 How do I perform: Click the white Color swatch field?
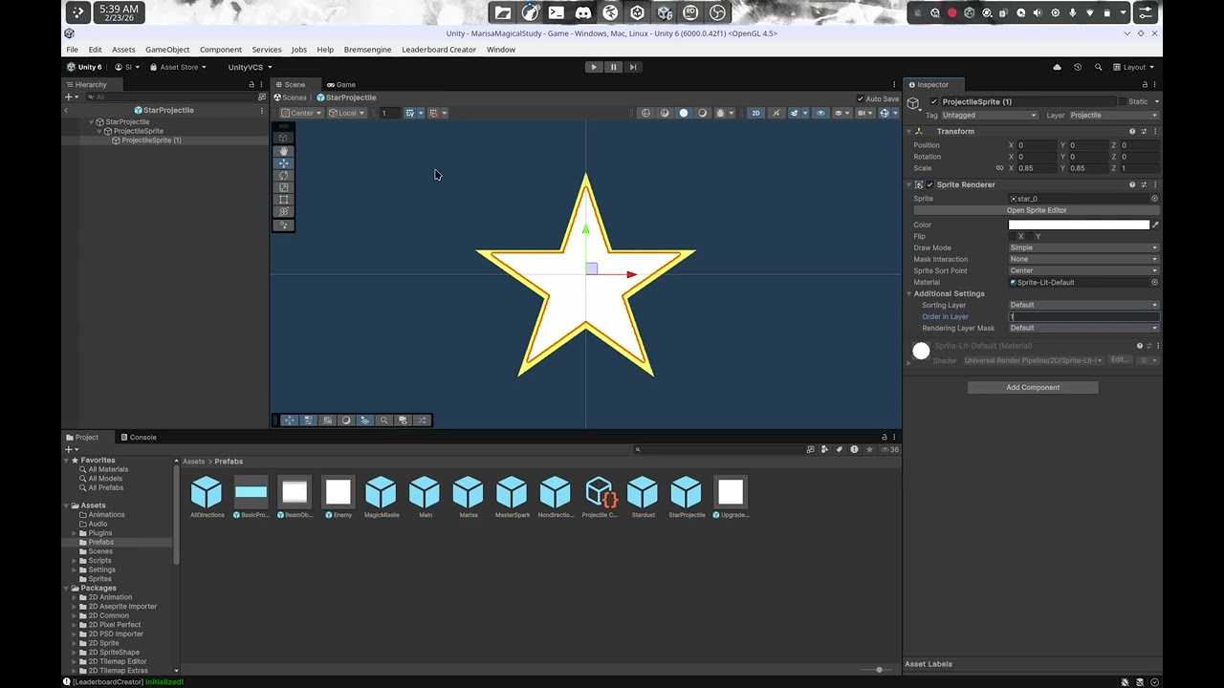pyautogui.click(x=1079, y=225)
